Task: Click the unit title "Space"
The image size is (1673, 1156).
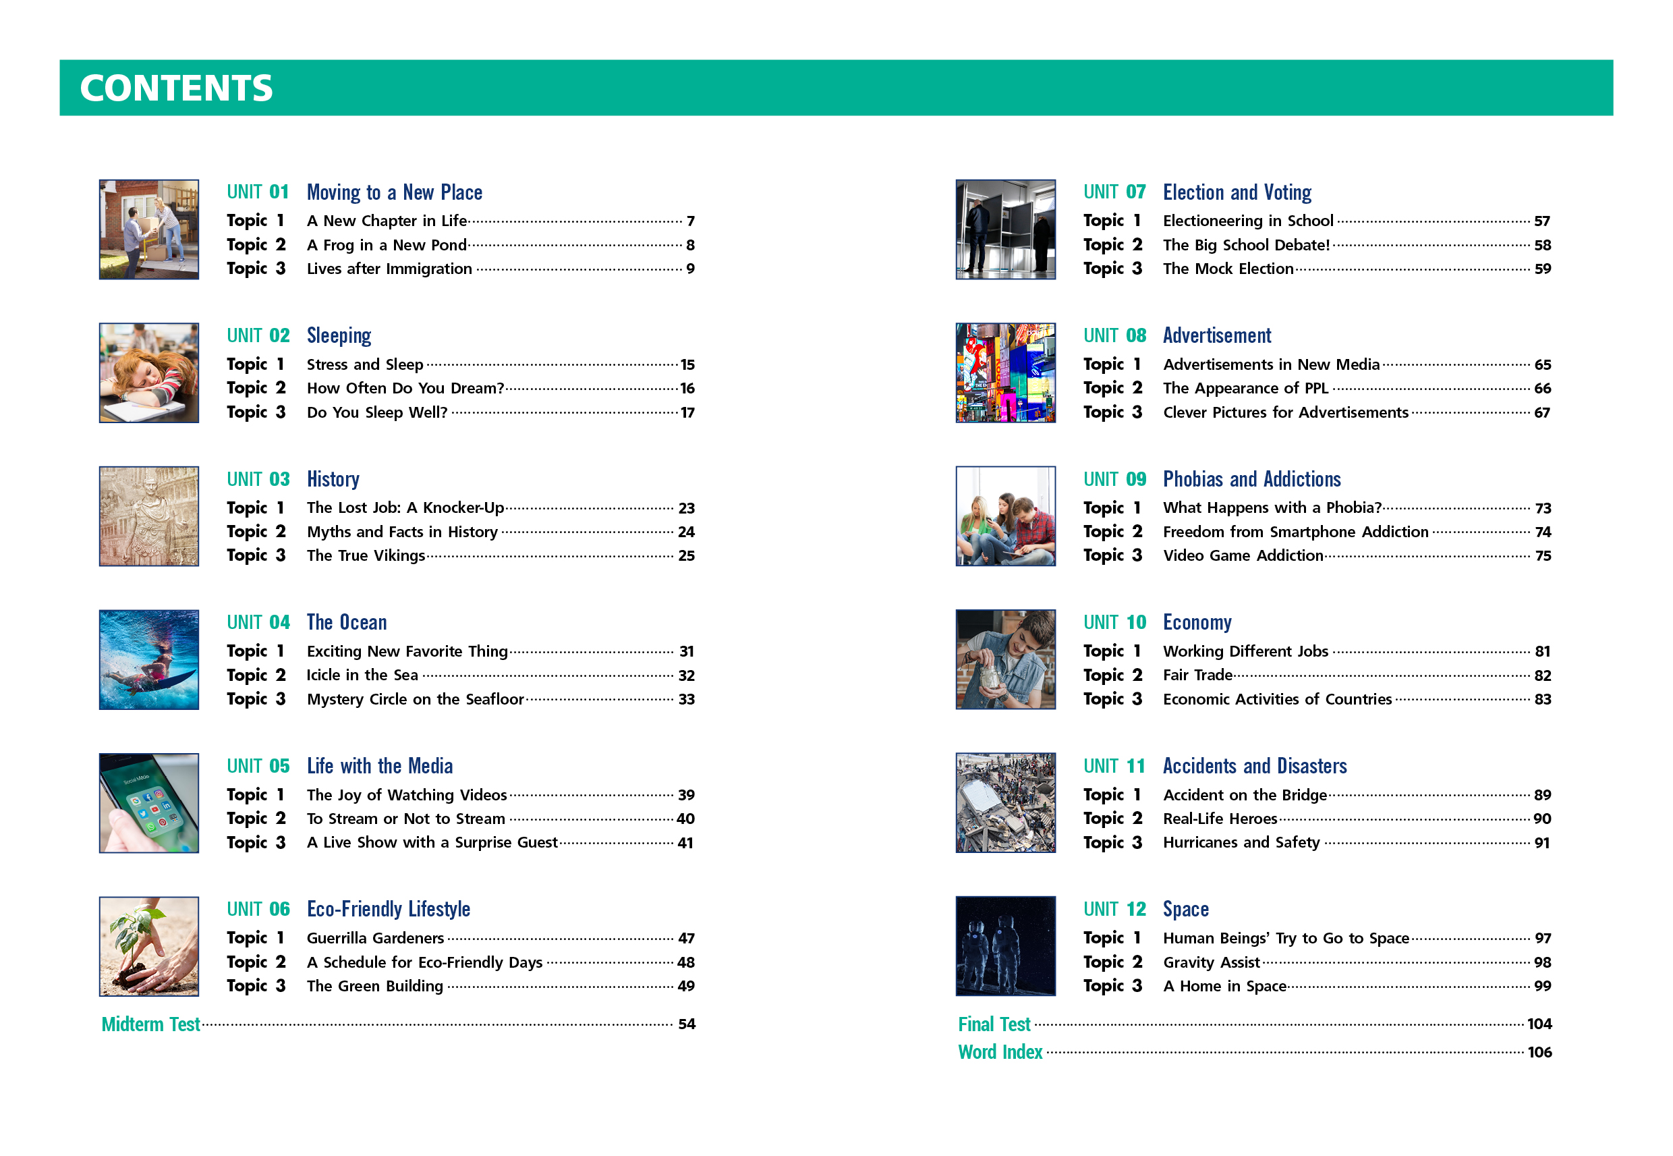Action: [1186, 910]
